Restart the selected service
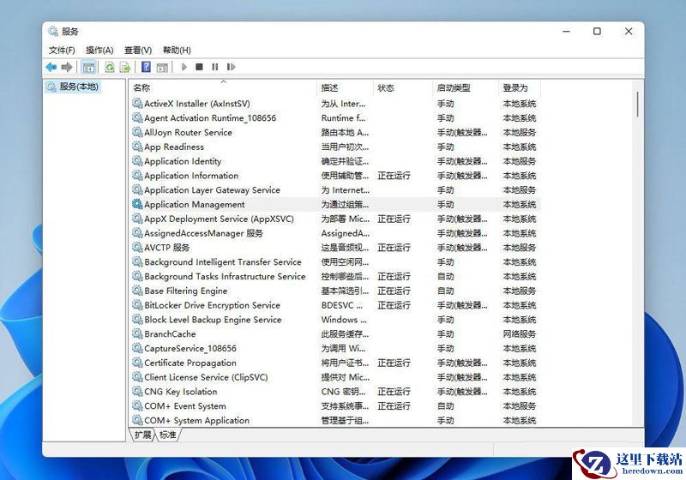 231,67
